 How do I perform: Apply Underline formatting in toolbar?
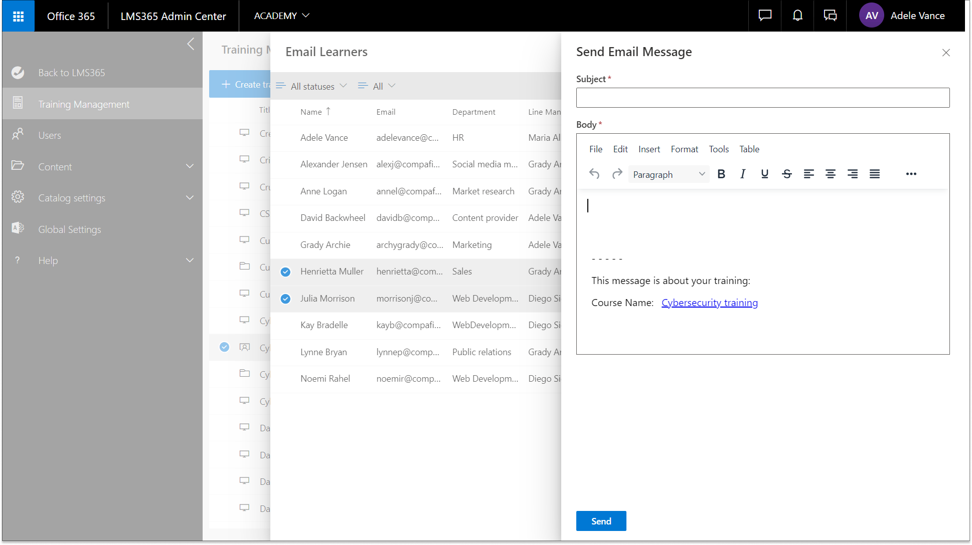tap(764, 174)
